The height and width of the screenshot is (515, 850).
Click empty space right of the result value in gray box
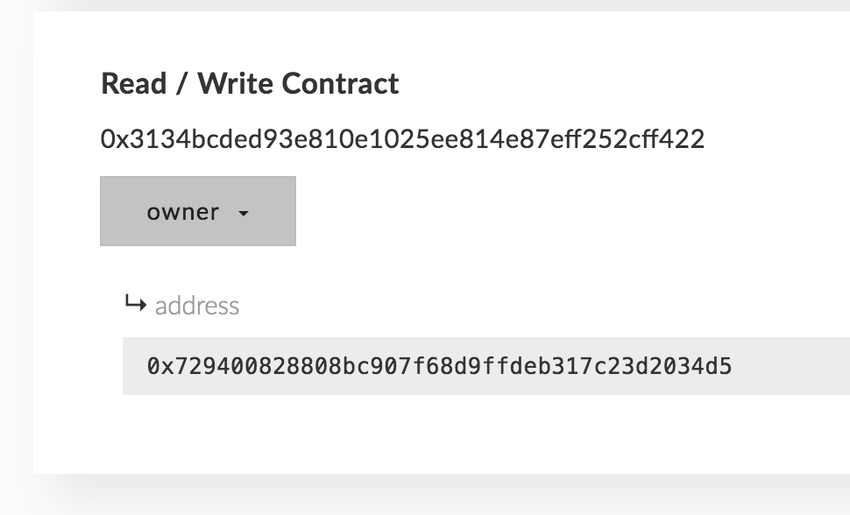[x=791, y=366]
